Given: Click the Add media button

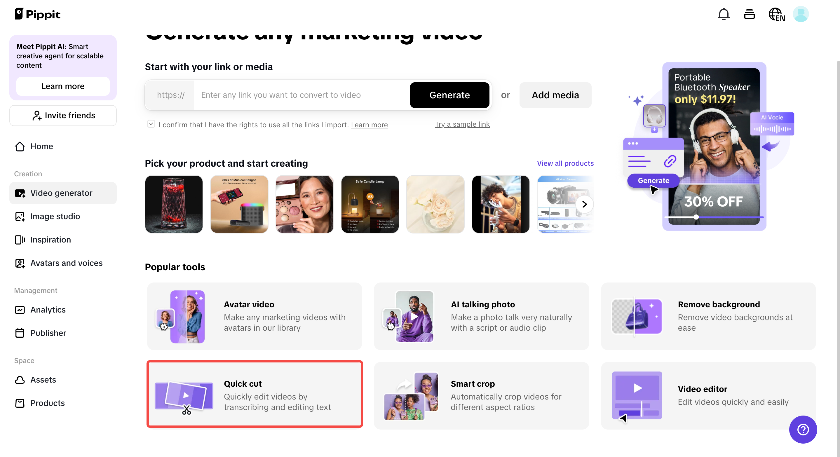Looking at the screenshot, I should tap(555, 95).
